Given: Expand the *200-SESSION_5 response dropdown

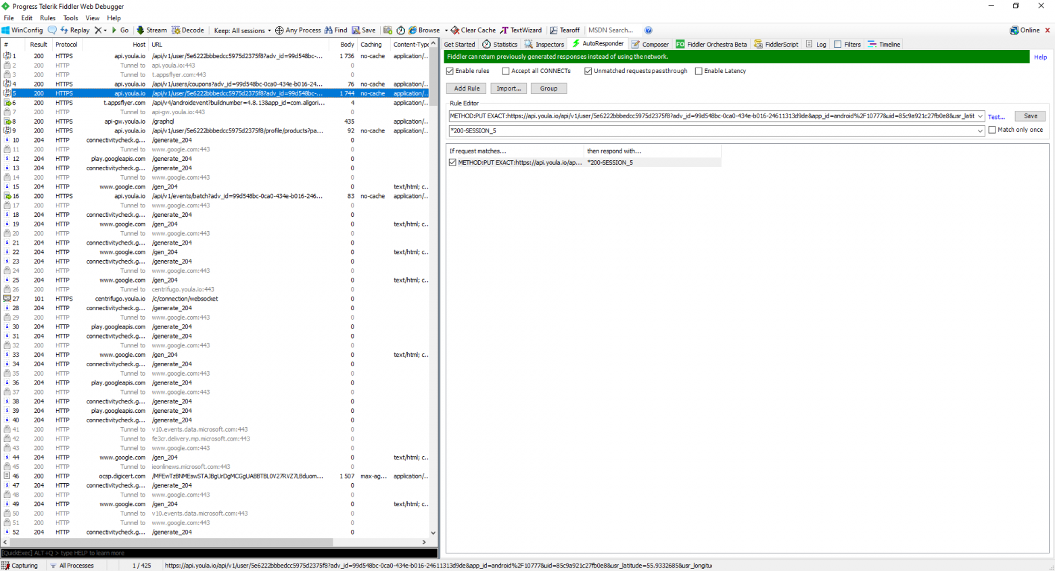Looking at the screenshot, I should [980, 131].
